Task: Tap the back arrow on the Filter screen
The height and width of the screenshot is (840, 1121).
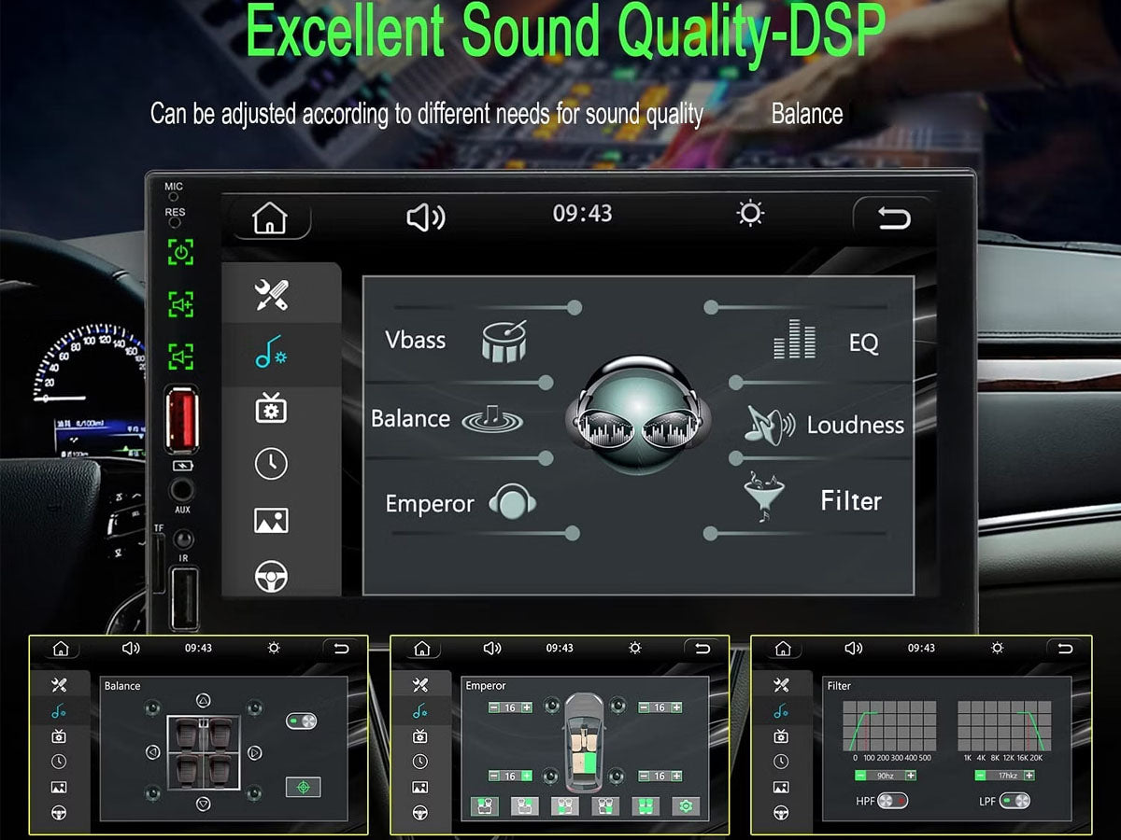Action: pos(1063,649)
